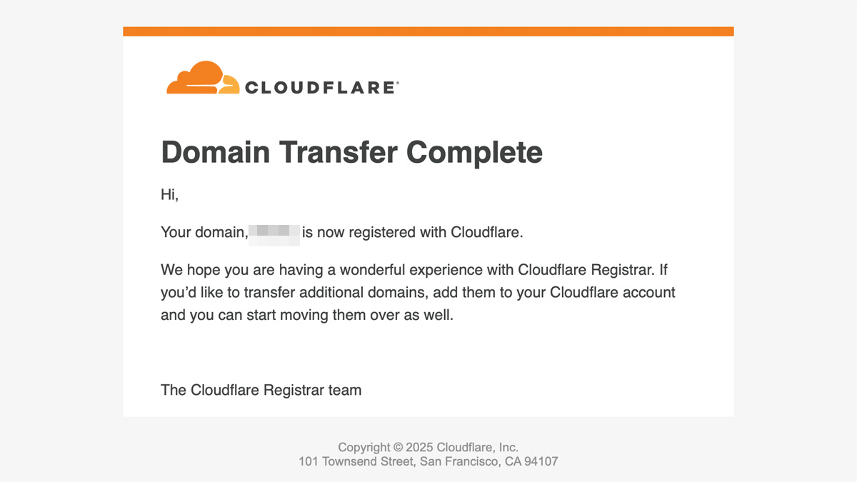Click the CLOUDFLARE wordmark text
This screenshot has width=857, height=482.
(x=319, y=88)
